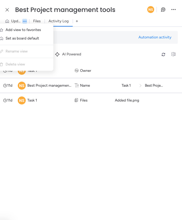Viewport: 182px width, 220px height.
Task: Click the Owner column icon
Action: pyautogui.click(x=76, y=71)
